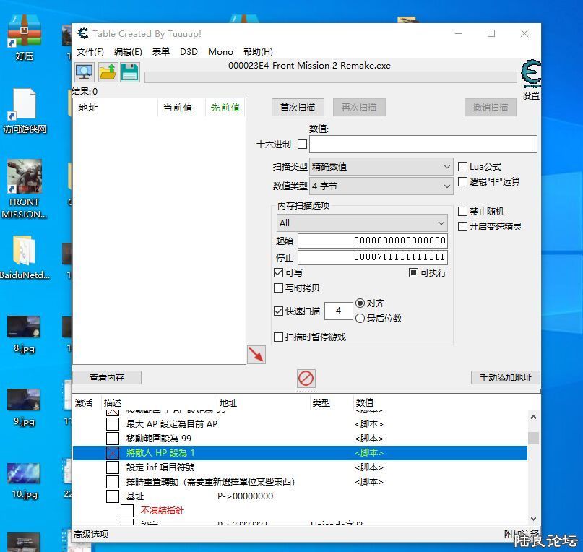Click the save floppy disk icon
583x552 pixels.
(130, 72)
